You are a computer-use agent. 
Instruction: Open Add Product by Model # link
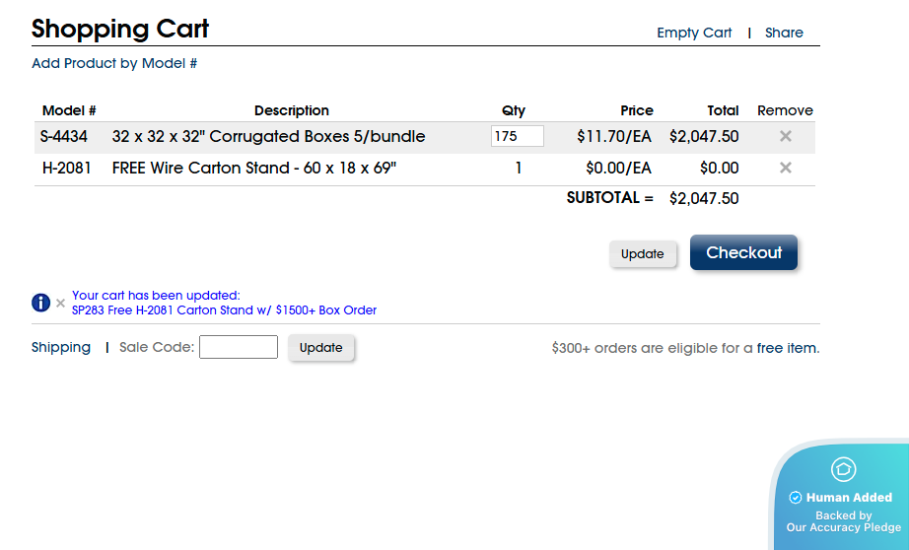tap(114, 63)
